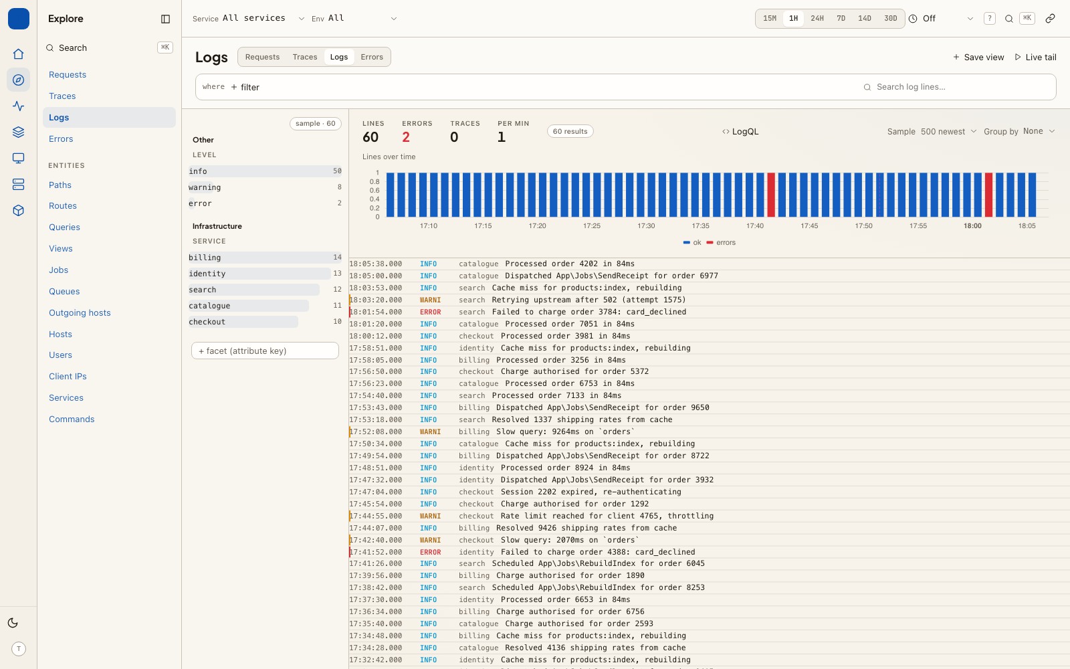Open the 18:01:54 card_declined error log
This screenshot has height=669, width=1070.
[x=709, y=312]
